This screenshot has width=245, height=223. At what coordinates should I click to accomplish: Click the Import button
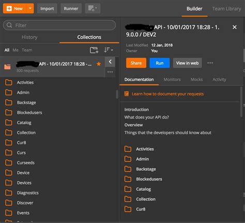coord(47,8)
